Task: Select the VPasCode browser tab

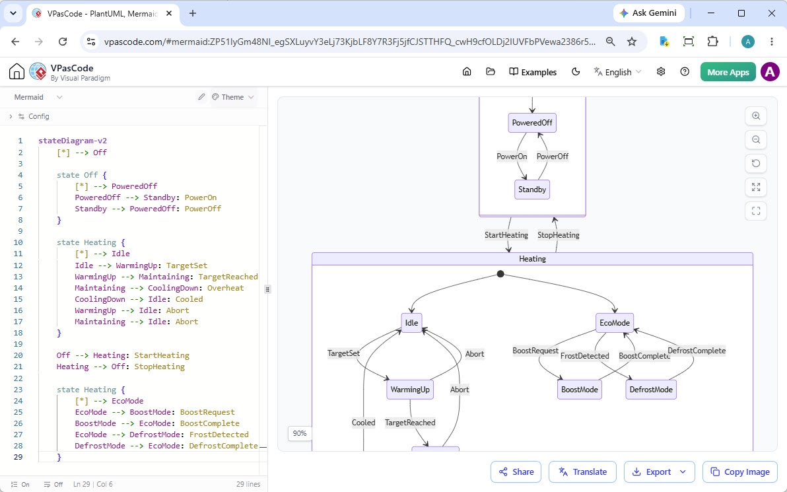Action: coord(103,14)
